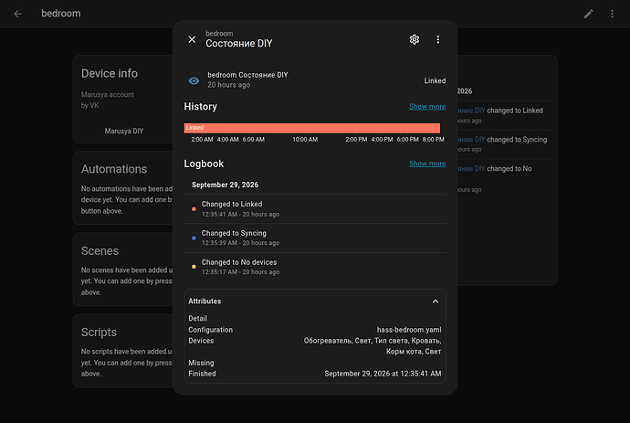Click the bedroom page title
This screenshot has width=630, height=423.
(61, 14)
